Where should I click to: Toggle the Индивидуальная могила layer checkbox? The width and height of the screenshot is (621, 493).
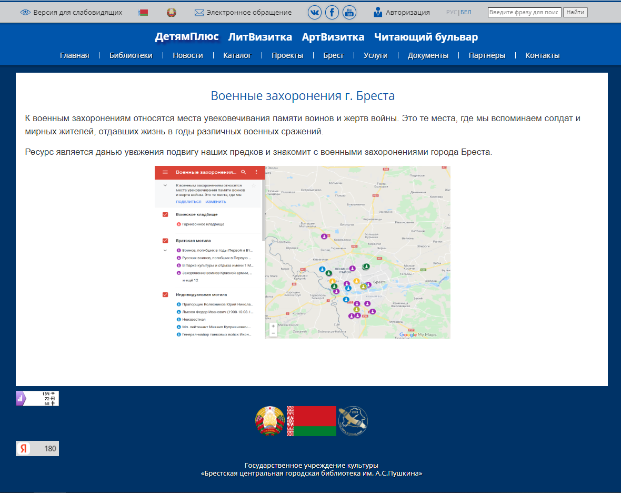(x=165, y=294)
